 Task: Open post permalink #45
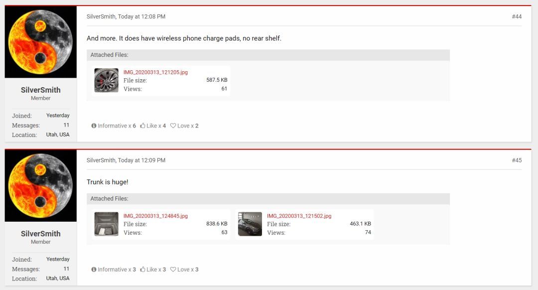pyautogui.click(x=517, y=160)
